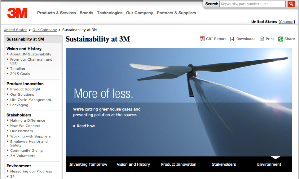The image size is (299, 179).
Task: Expand the Partners & Suppliers menu
Action: [x=176, y=13]
